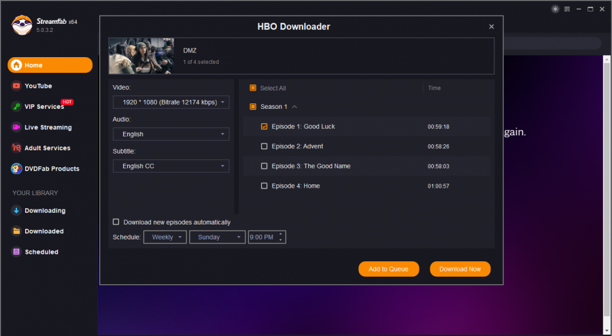Click the Download Now button

tap(460, 269)
